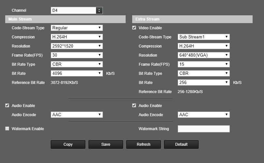Click the Default button

181,144
